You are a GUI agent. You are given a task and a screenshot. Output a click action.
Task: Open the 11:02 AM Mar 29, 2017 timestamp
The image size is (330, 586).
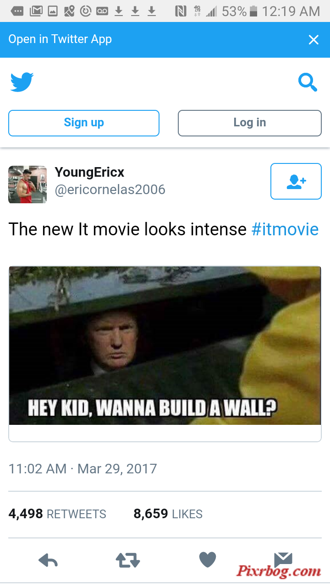[x=83, y=469]
